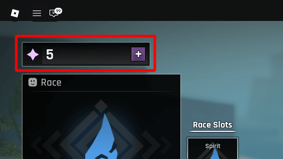The width and height of the screenshot is (283, 159).
Task: Click the pink star currency icon
Action: pyautogui.click(x=33, y=54)
